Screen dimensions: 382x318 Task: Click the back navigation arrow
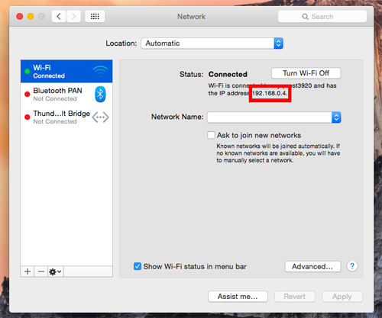click(59, 17)
